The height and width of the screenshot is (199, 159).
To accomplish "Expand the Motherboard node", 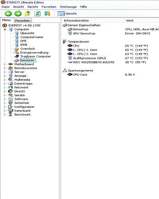I will click(x=5, y=64).
